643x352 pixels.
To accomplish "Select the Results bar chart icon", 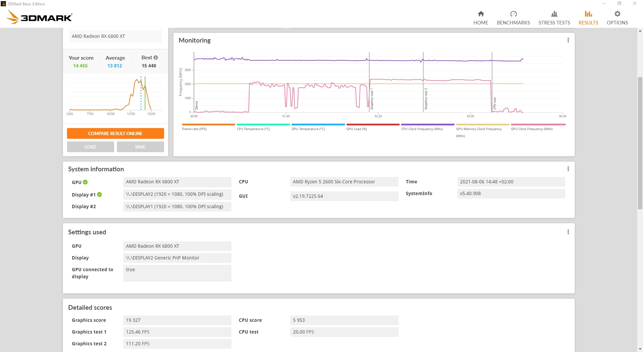I will coord(588,14).
